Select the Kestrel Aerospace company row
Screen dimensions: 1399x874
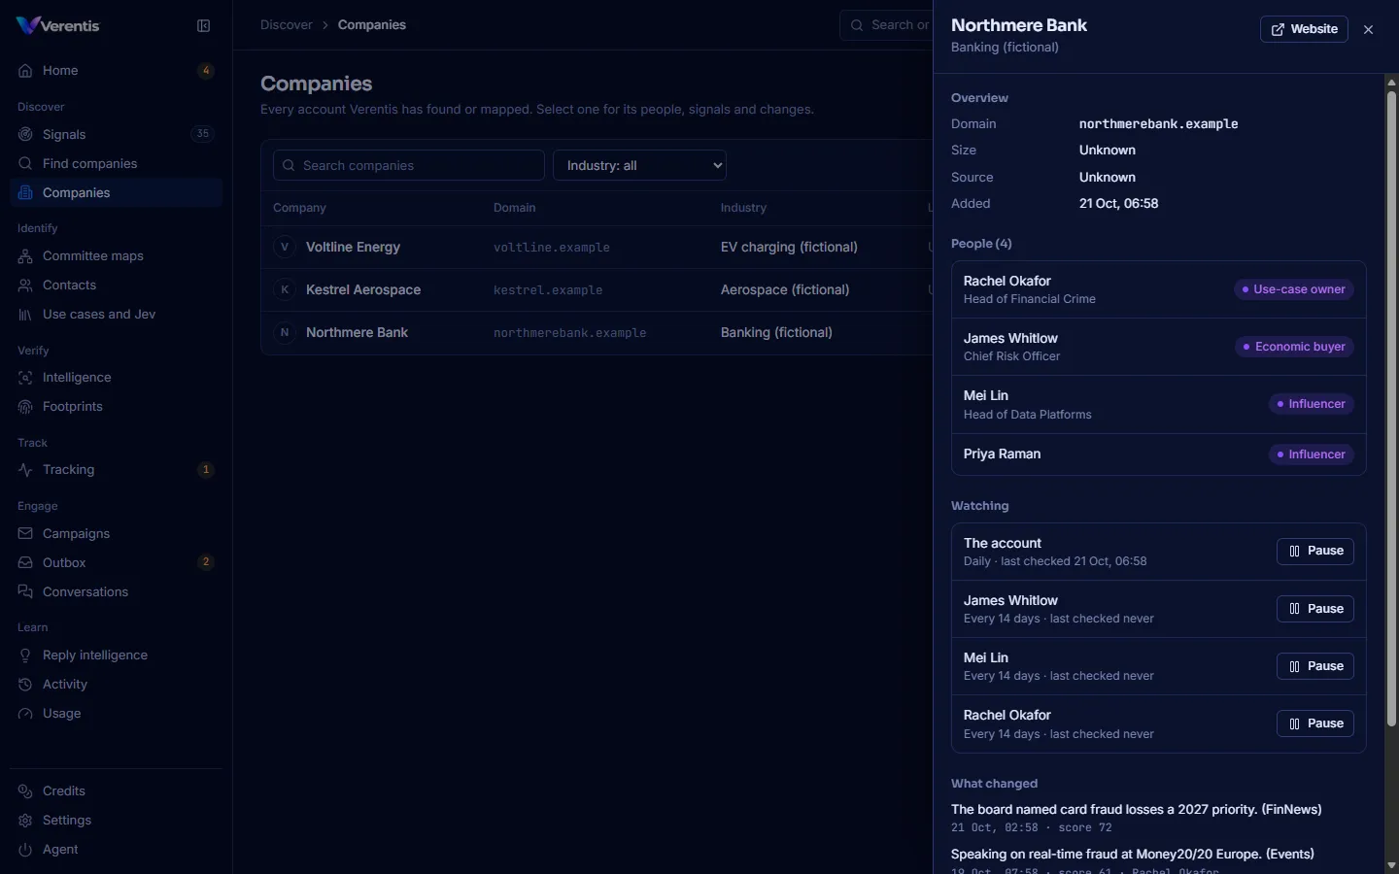597,290
